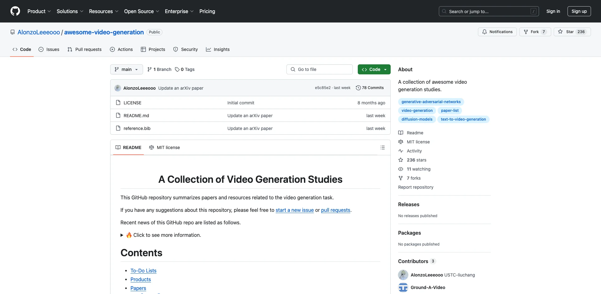Screen dimensions: 601x294
Task: Click AlonzoLeeeooo avatar in commit row
Action: point(118,88)
